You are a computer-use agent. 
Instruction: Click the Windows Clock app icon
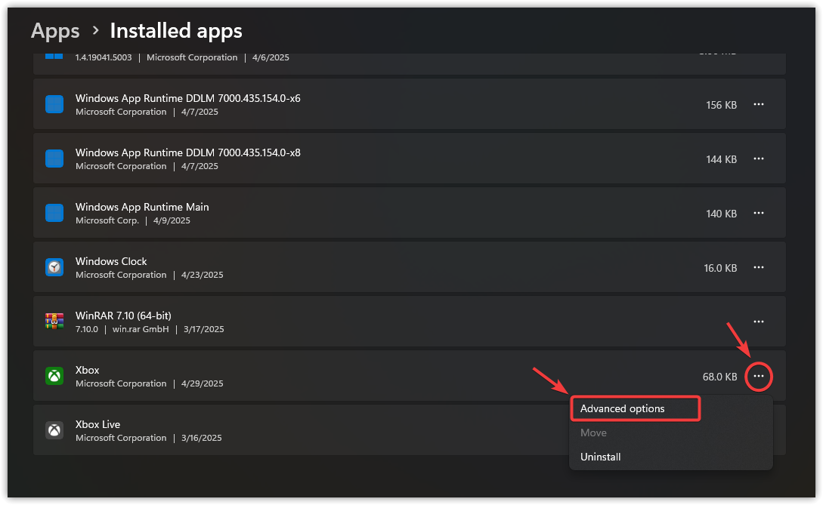[x=54, y=267]
